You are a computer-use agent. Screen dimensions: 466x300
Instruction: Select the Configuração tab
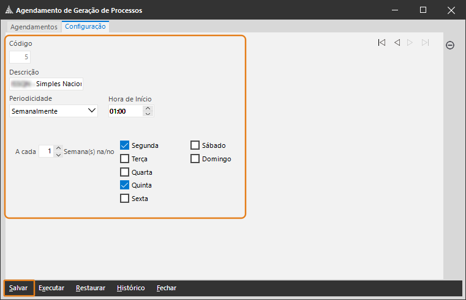pyautogui.click(x=85, y=26)
